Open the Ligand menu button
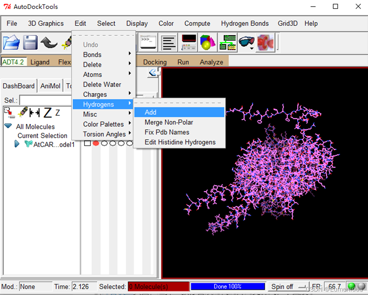 pos(40,62)
